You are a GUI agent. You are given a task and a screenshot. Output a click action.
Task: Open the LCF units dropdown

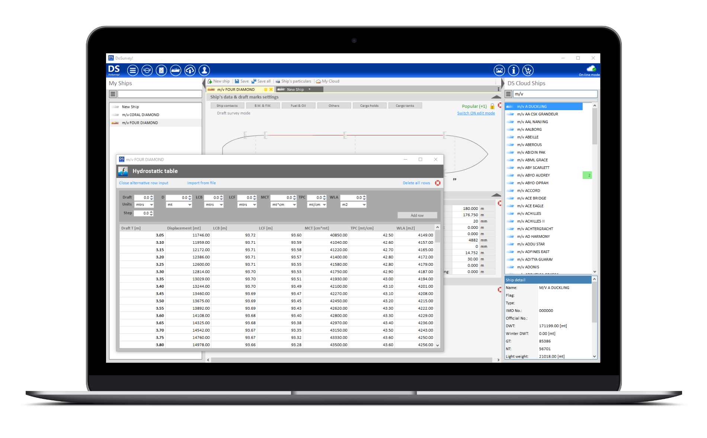[247, 205]
